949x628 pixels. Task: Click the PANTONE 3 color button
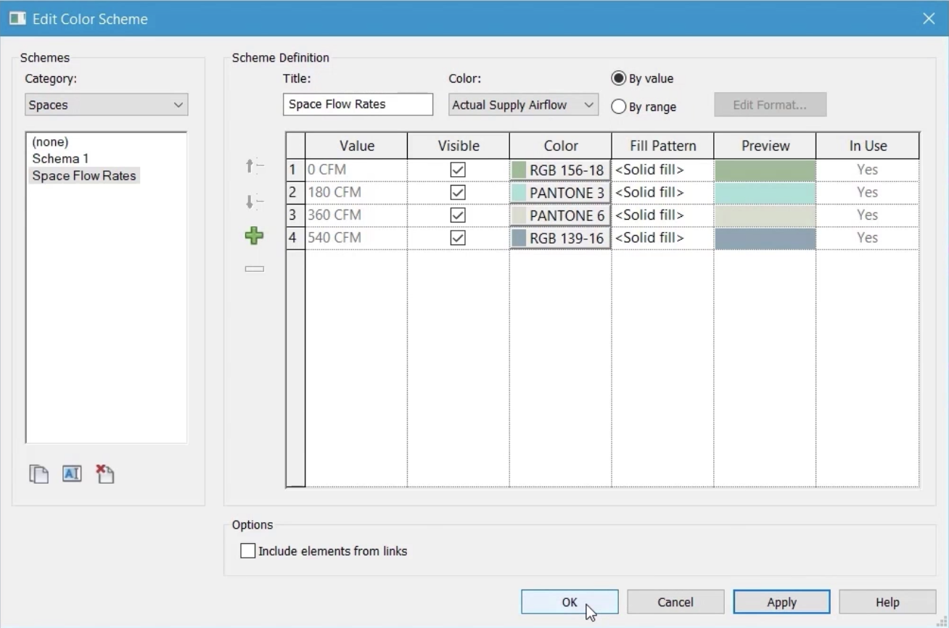(560, 192)
